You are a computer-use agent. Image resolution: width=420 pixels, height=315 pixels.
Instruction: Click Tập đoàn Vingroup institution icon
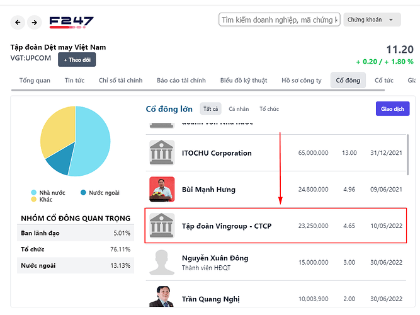coord(162,226)
